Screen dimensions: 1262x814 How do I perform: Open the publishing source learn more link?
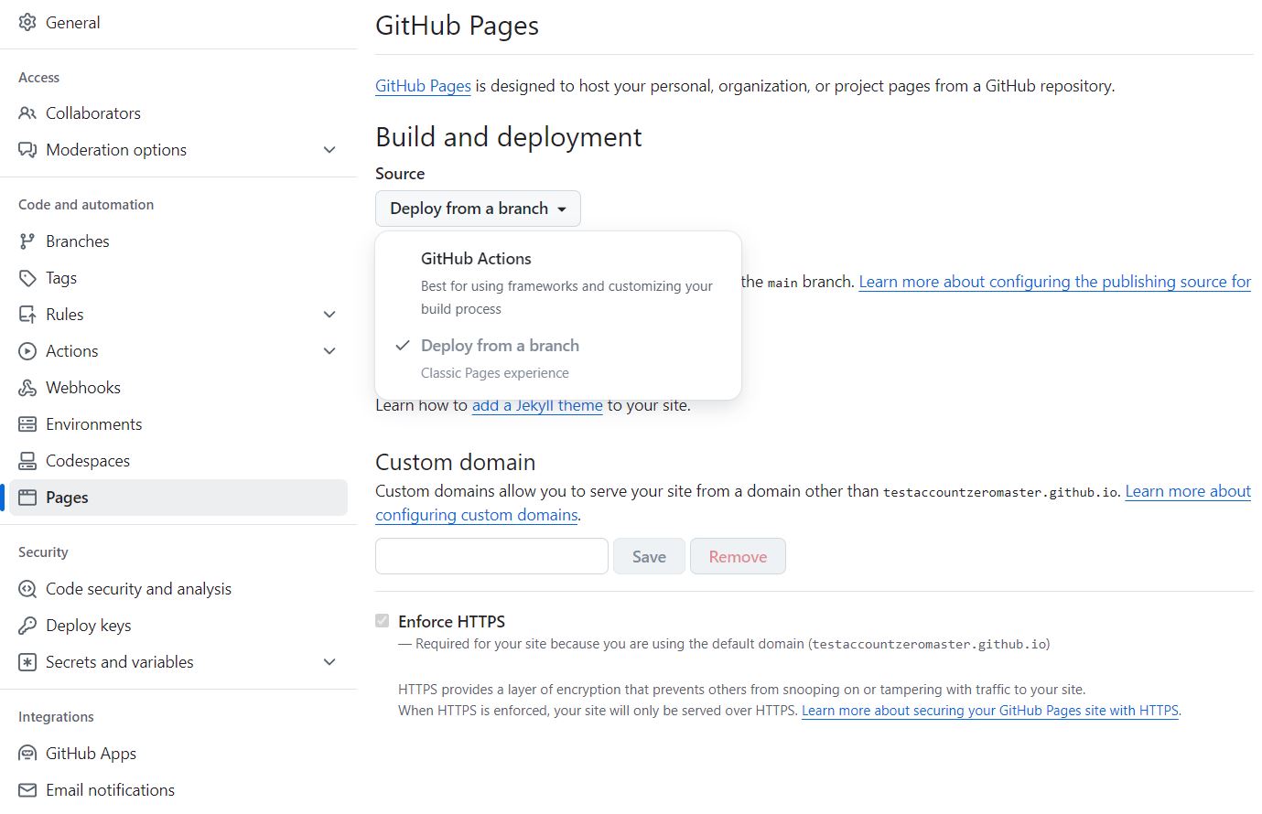[x=1054, y=282]
